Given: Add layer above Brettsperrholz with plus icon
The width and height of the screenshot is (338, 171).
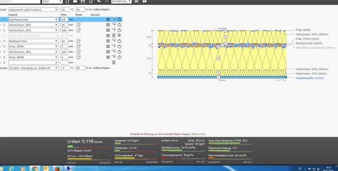Looking at the screenshot, I should [114, 40].
